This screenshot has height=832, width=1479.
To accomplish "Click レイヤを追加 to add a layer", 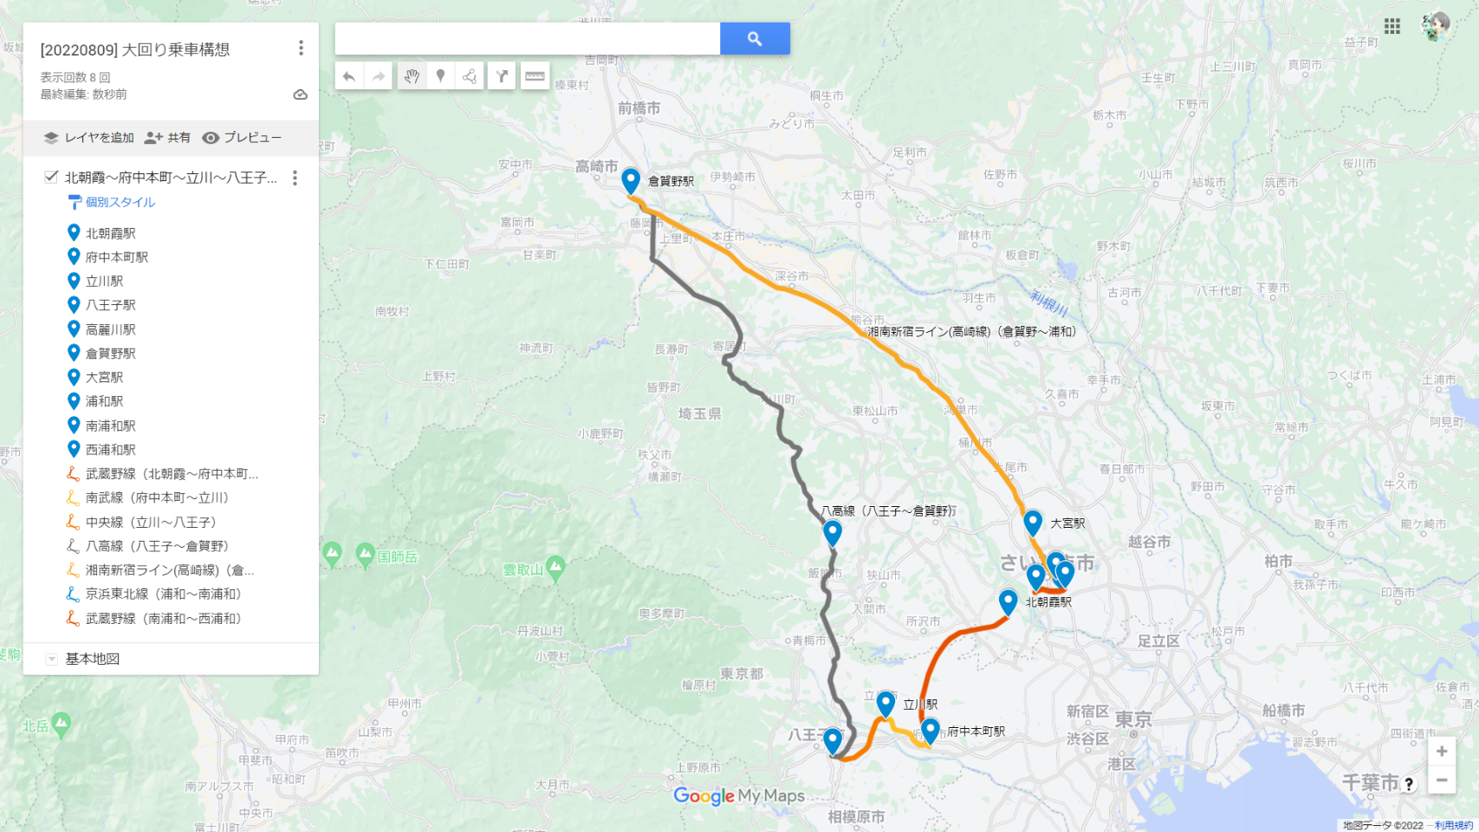I will click(x=89, y=138).
